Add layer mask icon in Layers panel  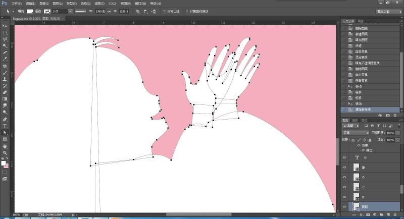click(x=368, y=214)
